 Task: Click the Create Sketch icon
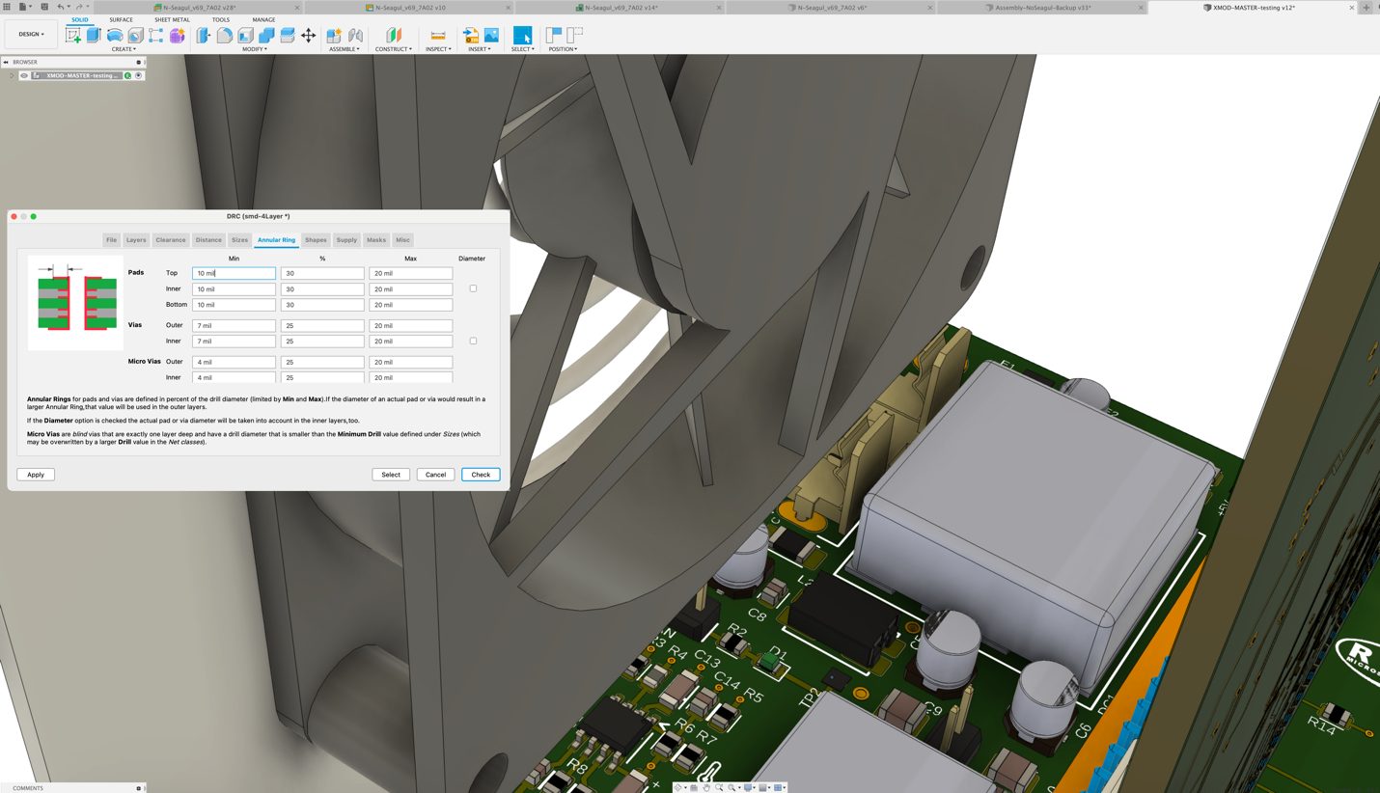pos(73,36)
